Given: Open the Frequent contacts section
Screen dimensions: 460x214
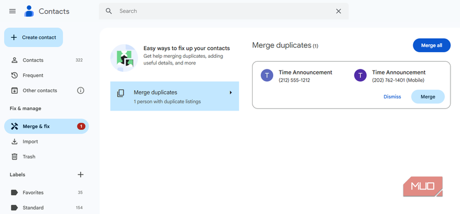Looking at the screenshot, I should [46, 76].
